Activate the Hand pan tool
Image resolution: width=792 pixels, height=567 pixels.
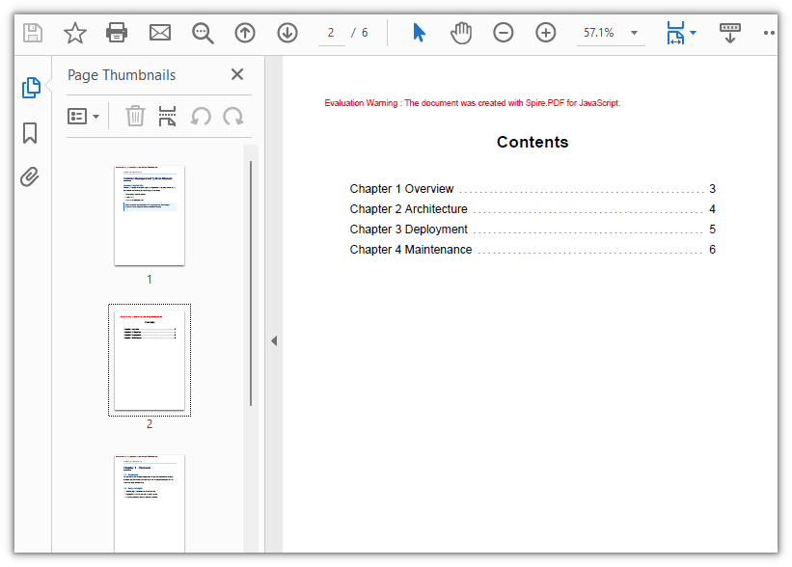click(461, 33)
